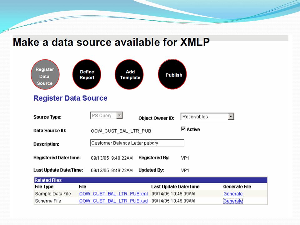Click the Register Data Source step circle
Viewport: 300px width, 225px height.
[x=45, y=74]
